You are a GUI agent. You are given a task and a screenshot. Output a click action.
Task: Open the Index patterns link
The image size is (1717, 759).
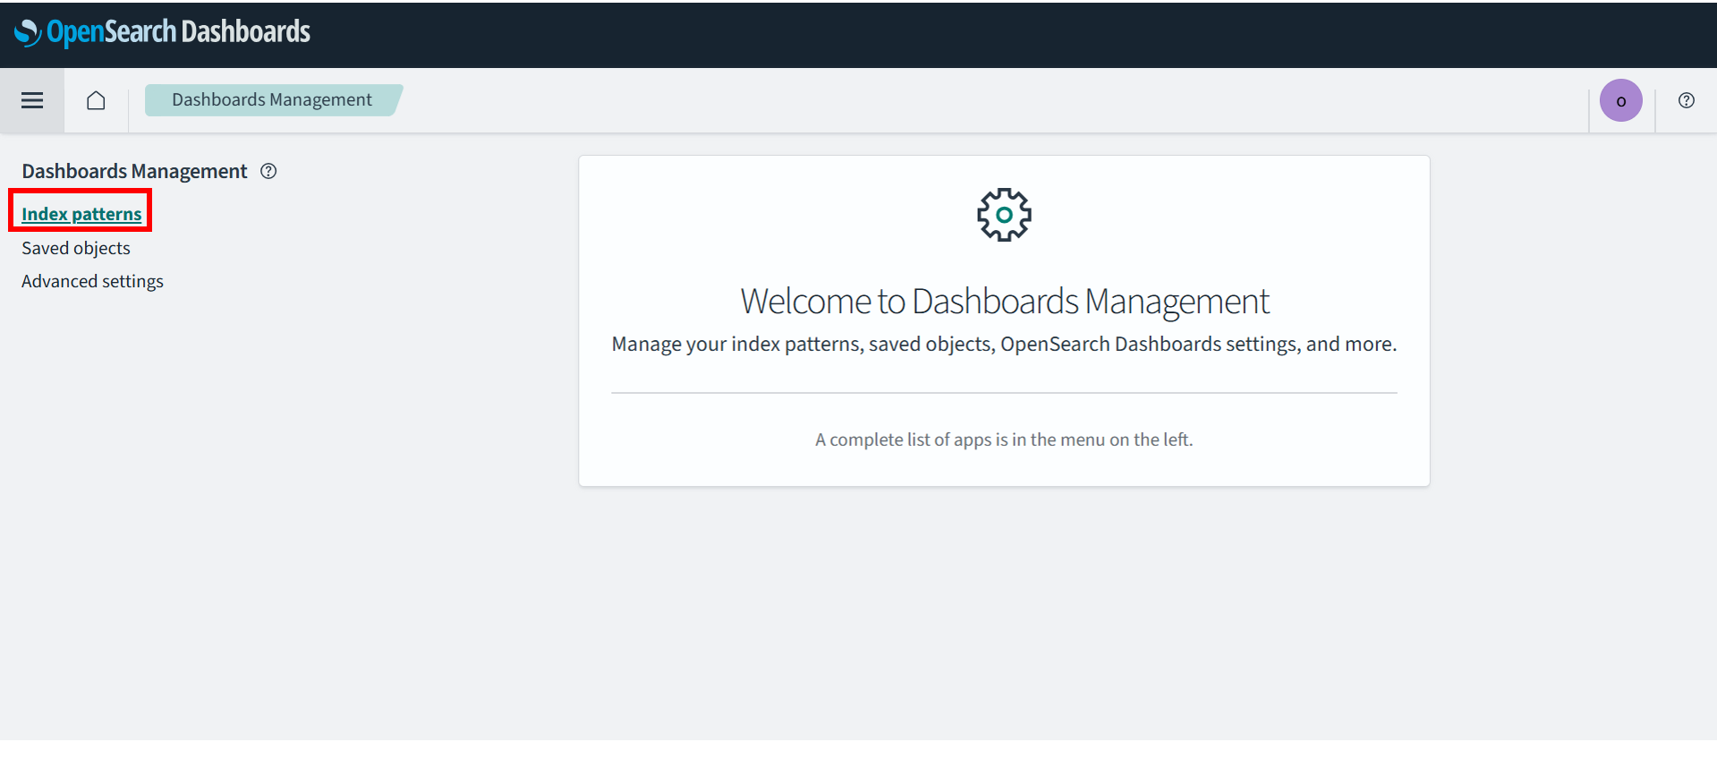pyautogui.click(x=81, y=214)
